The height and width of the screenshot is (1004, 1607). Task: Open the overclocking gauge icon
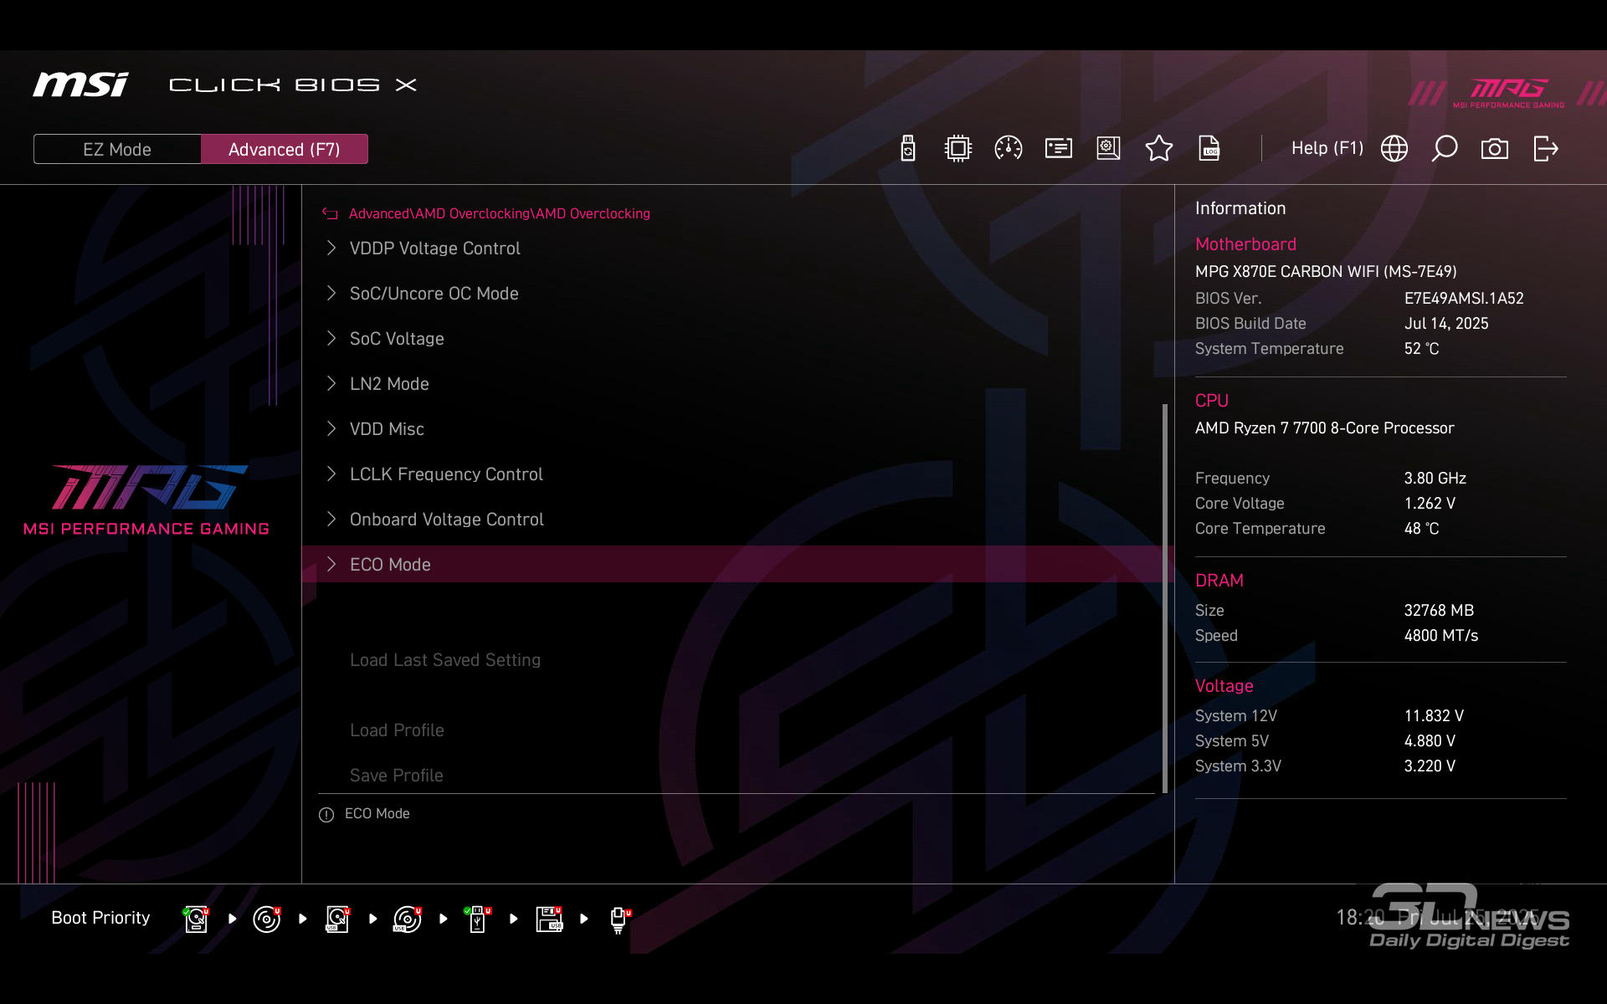pyautogui.click(x=1008, y=149)
